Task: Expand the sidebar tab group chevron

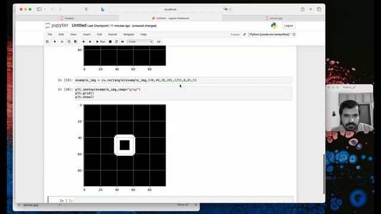Action: tap(45, 10)
